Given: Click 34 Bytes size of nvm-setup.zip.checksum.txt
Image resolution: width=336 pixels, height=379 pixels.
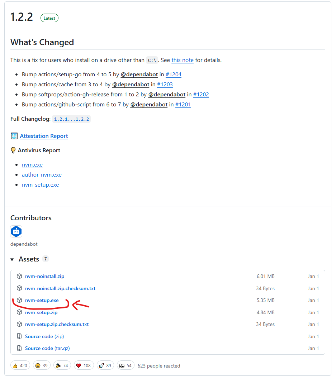Looking at the screenshot, I should coord(265,325).
